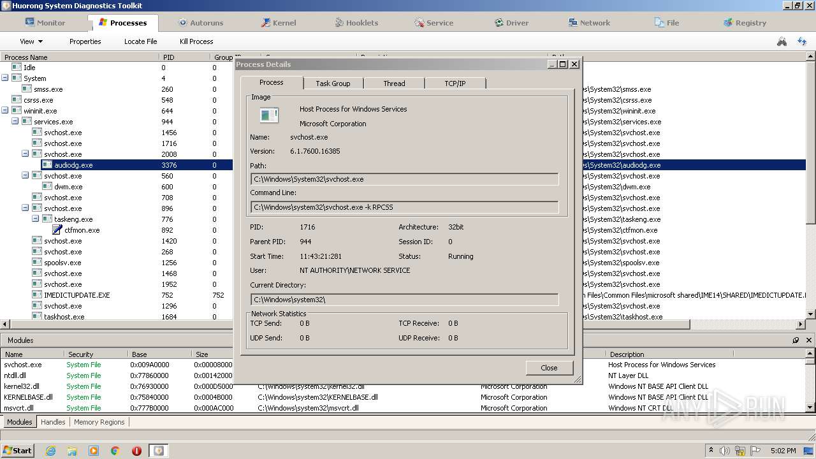816x459 pixels.
Task: Click Locate File in the toolbar
Action: (x=140, y=41)
